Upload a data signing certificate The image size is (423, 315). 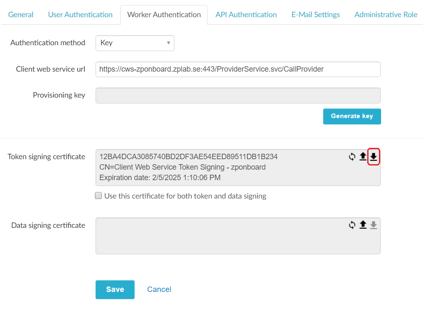(363, 225)
